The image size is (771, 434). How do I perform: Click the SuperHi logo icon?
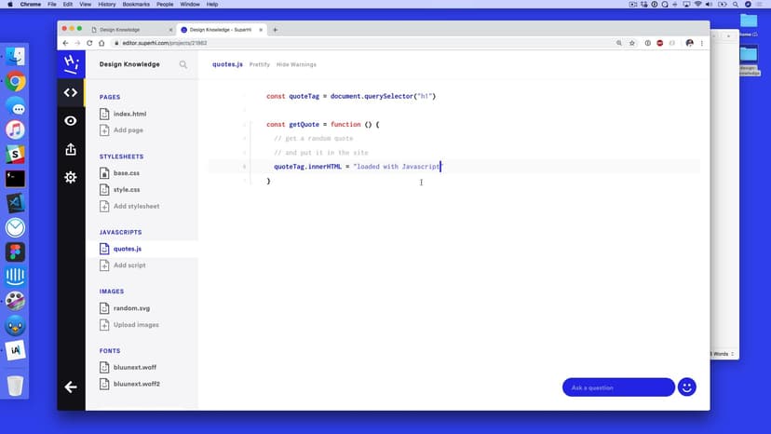71,63
